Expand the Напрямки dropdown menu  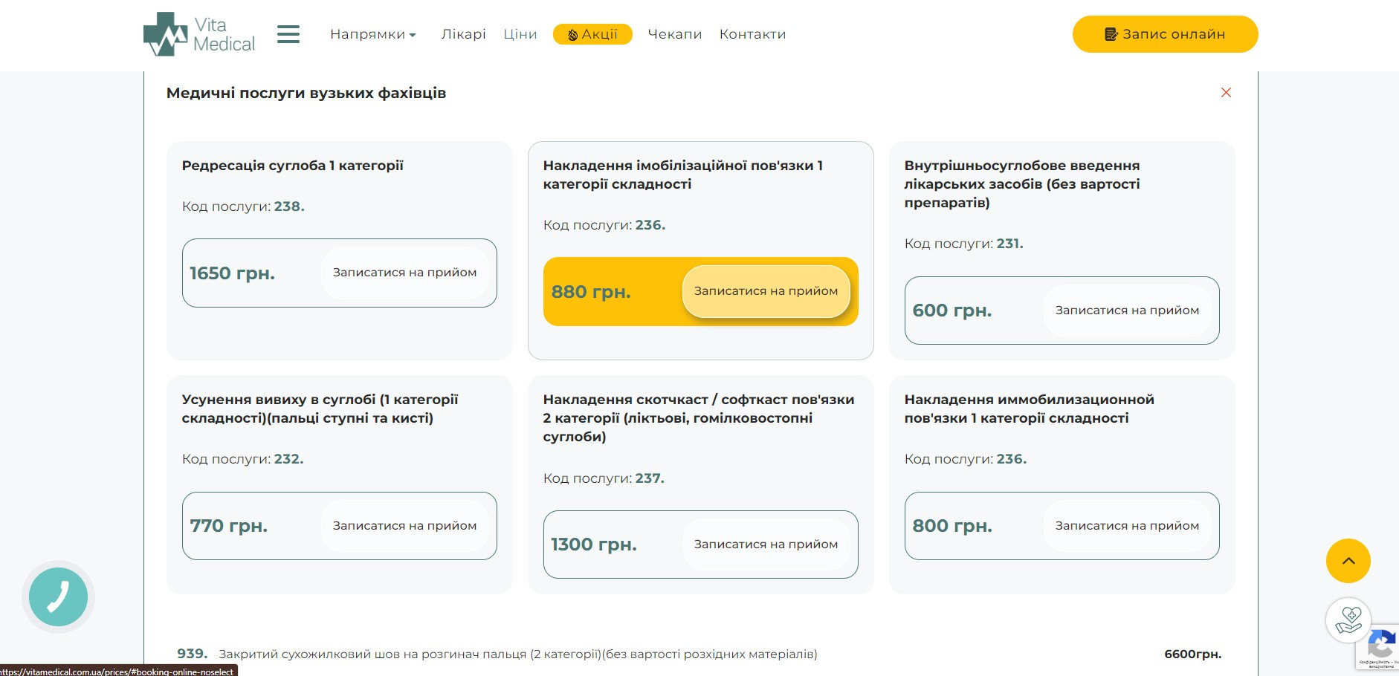373,34
